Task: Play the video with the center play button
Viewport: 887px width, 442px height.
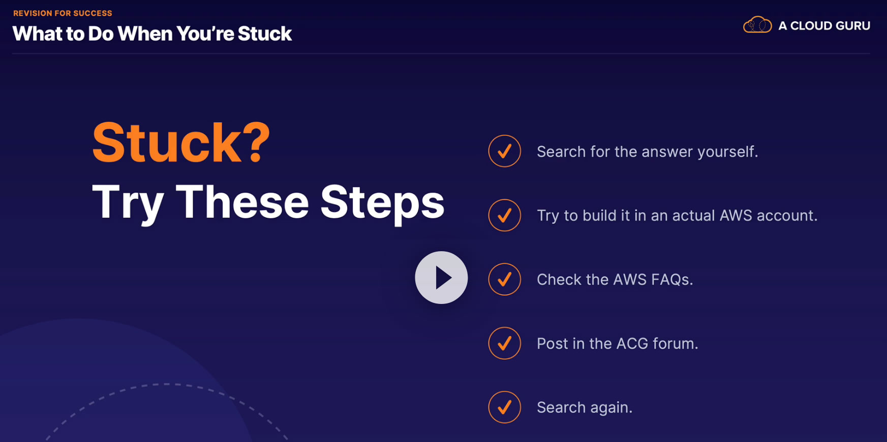Action: point(441,278)
